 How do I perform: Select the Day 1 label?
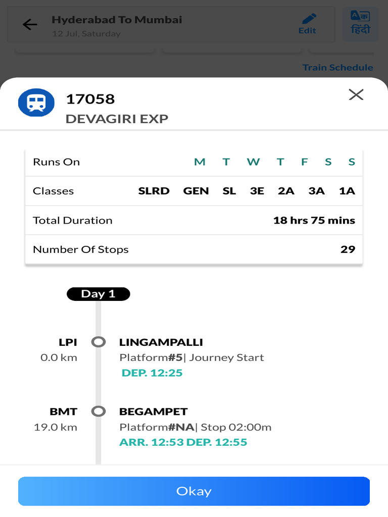click(x=98, y=294)
